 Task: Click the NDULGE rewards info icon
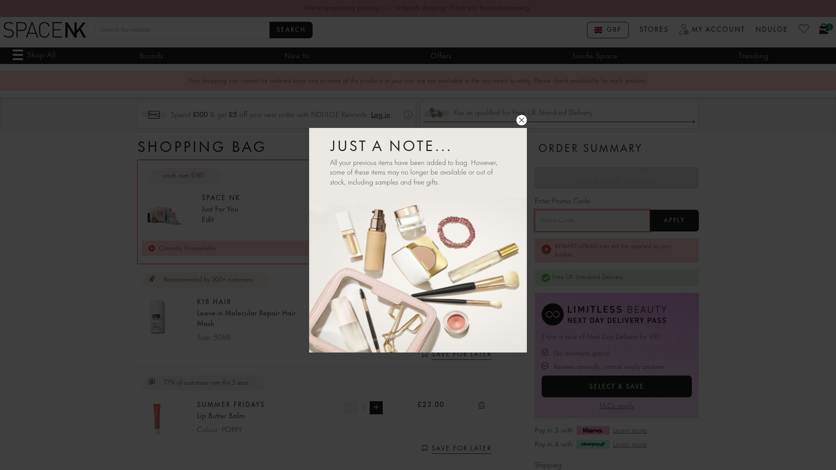coord(408,115)
